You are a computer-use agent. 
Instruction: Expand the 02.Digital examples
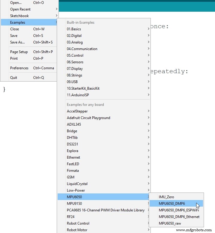point(104,35)
